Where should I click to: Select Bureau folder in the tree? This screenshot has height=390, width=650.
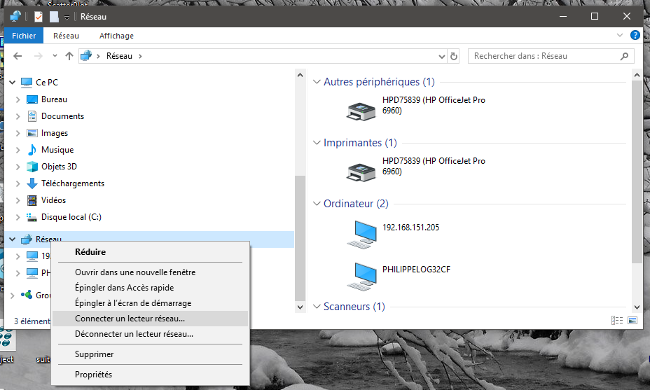coord(55,99)
